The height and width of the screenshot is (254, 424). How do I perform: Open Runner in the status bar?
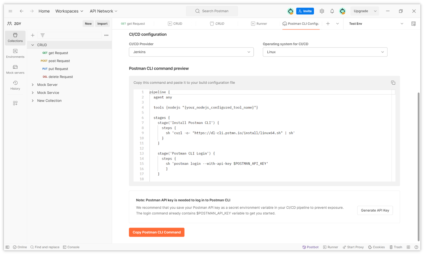[331, 247]
